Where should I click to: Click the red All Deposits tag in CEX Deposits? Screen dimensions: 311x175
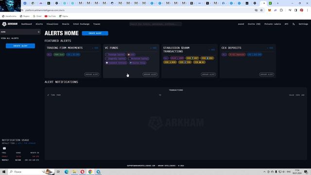click(x=237, y=54)
